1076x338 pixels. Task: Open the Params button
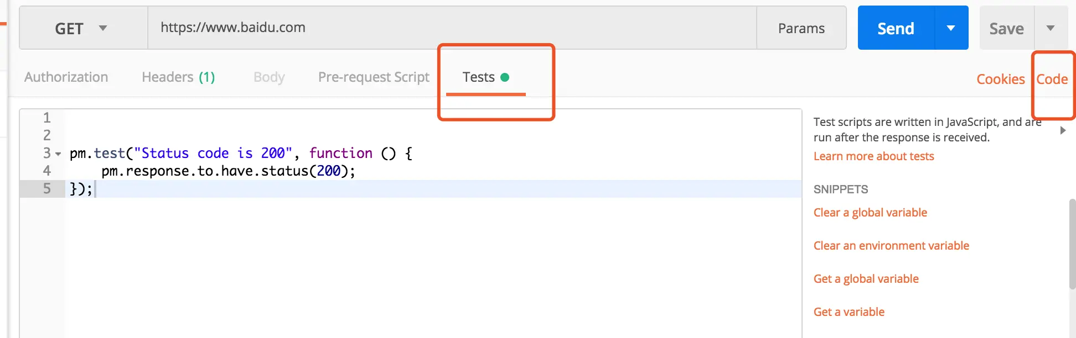point(801,28)
